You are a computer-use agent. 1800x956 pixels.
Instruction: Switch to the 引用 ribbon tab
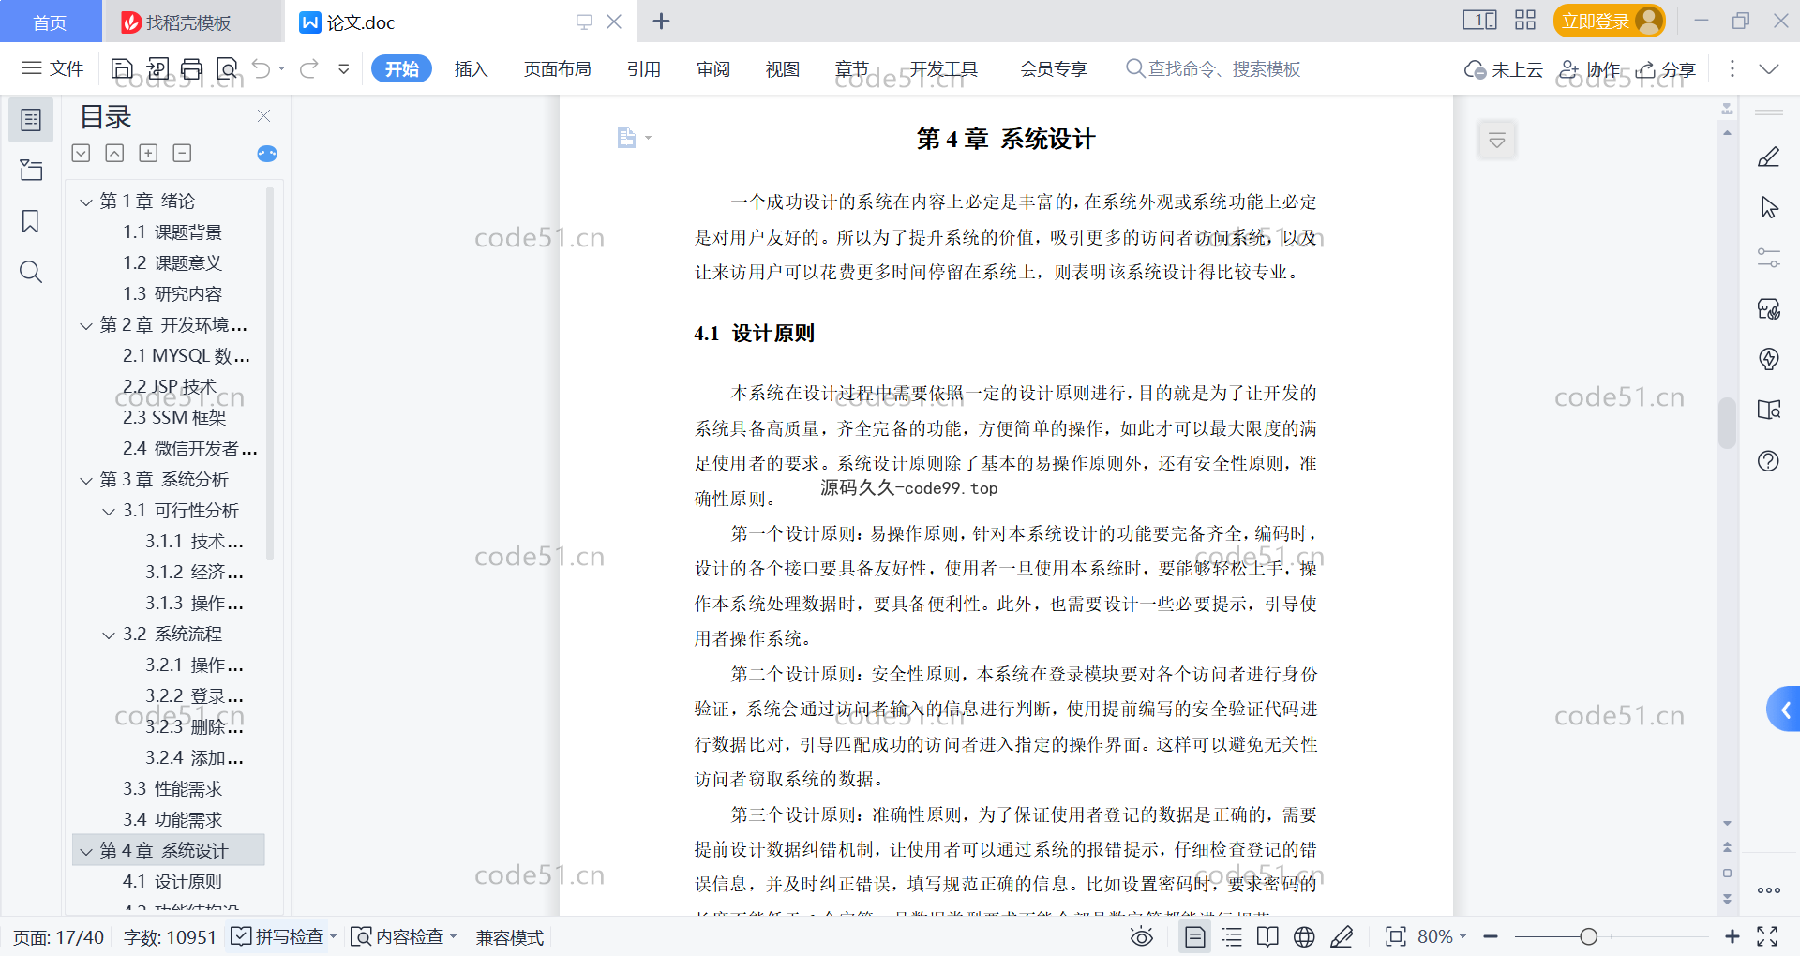click(643, 68)
